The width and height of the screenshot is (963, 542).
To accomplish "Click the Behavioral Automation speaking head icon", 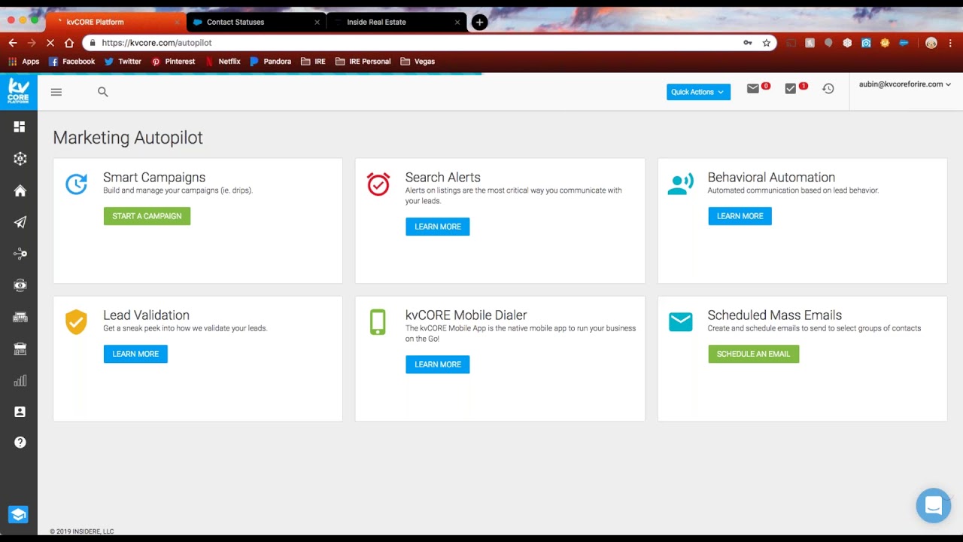I will tap(681, 184).
